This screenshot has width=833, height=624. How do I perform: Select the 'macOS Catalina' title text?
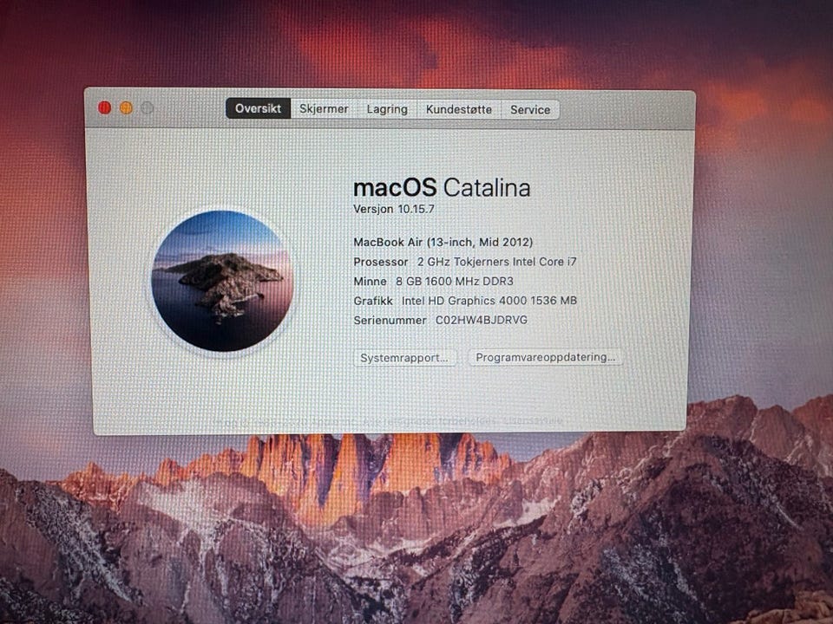(442, 188)
